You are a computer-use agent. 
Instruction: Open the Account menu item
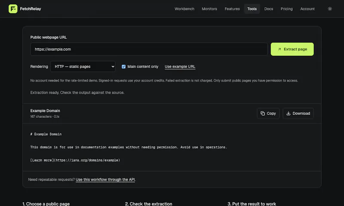click(x=307, y=9)
